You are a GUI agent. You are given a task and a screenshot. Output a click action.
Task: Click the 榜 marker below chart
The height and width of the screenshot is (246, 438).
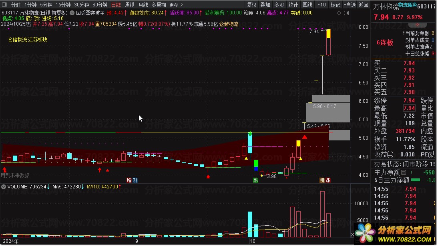(322, 180)
